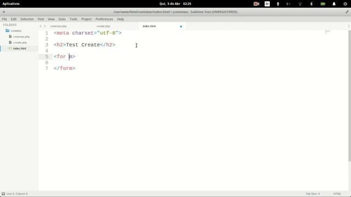Viewport: 351px width, 197px height.
Task: Switch to the create.php tab
Action: click(x=104, y=26)
